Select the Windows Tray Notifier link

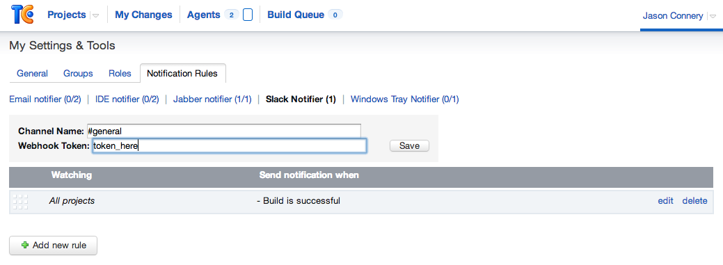tap(405, 99)
